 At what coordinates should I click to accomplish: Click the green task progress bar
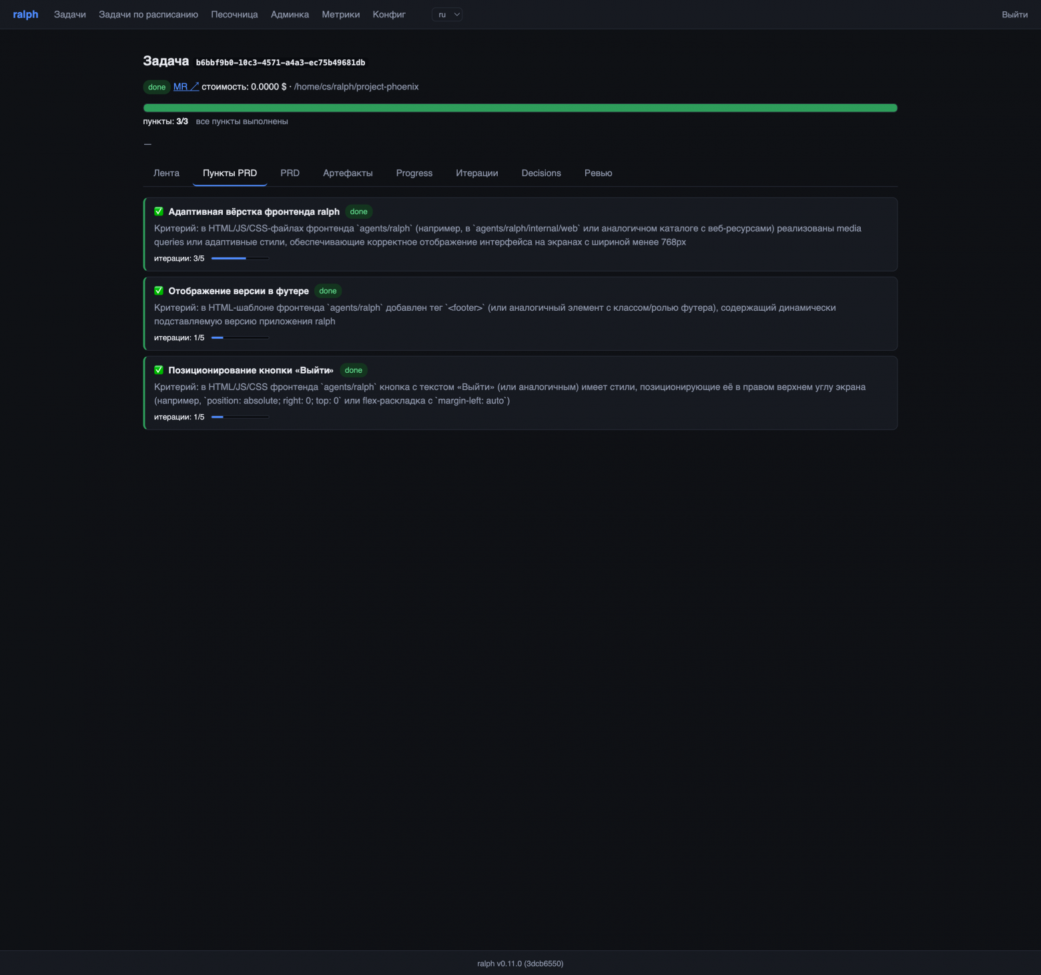point(520,108)
